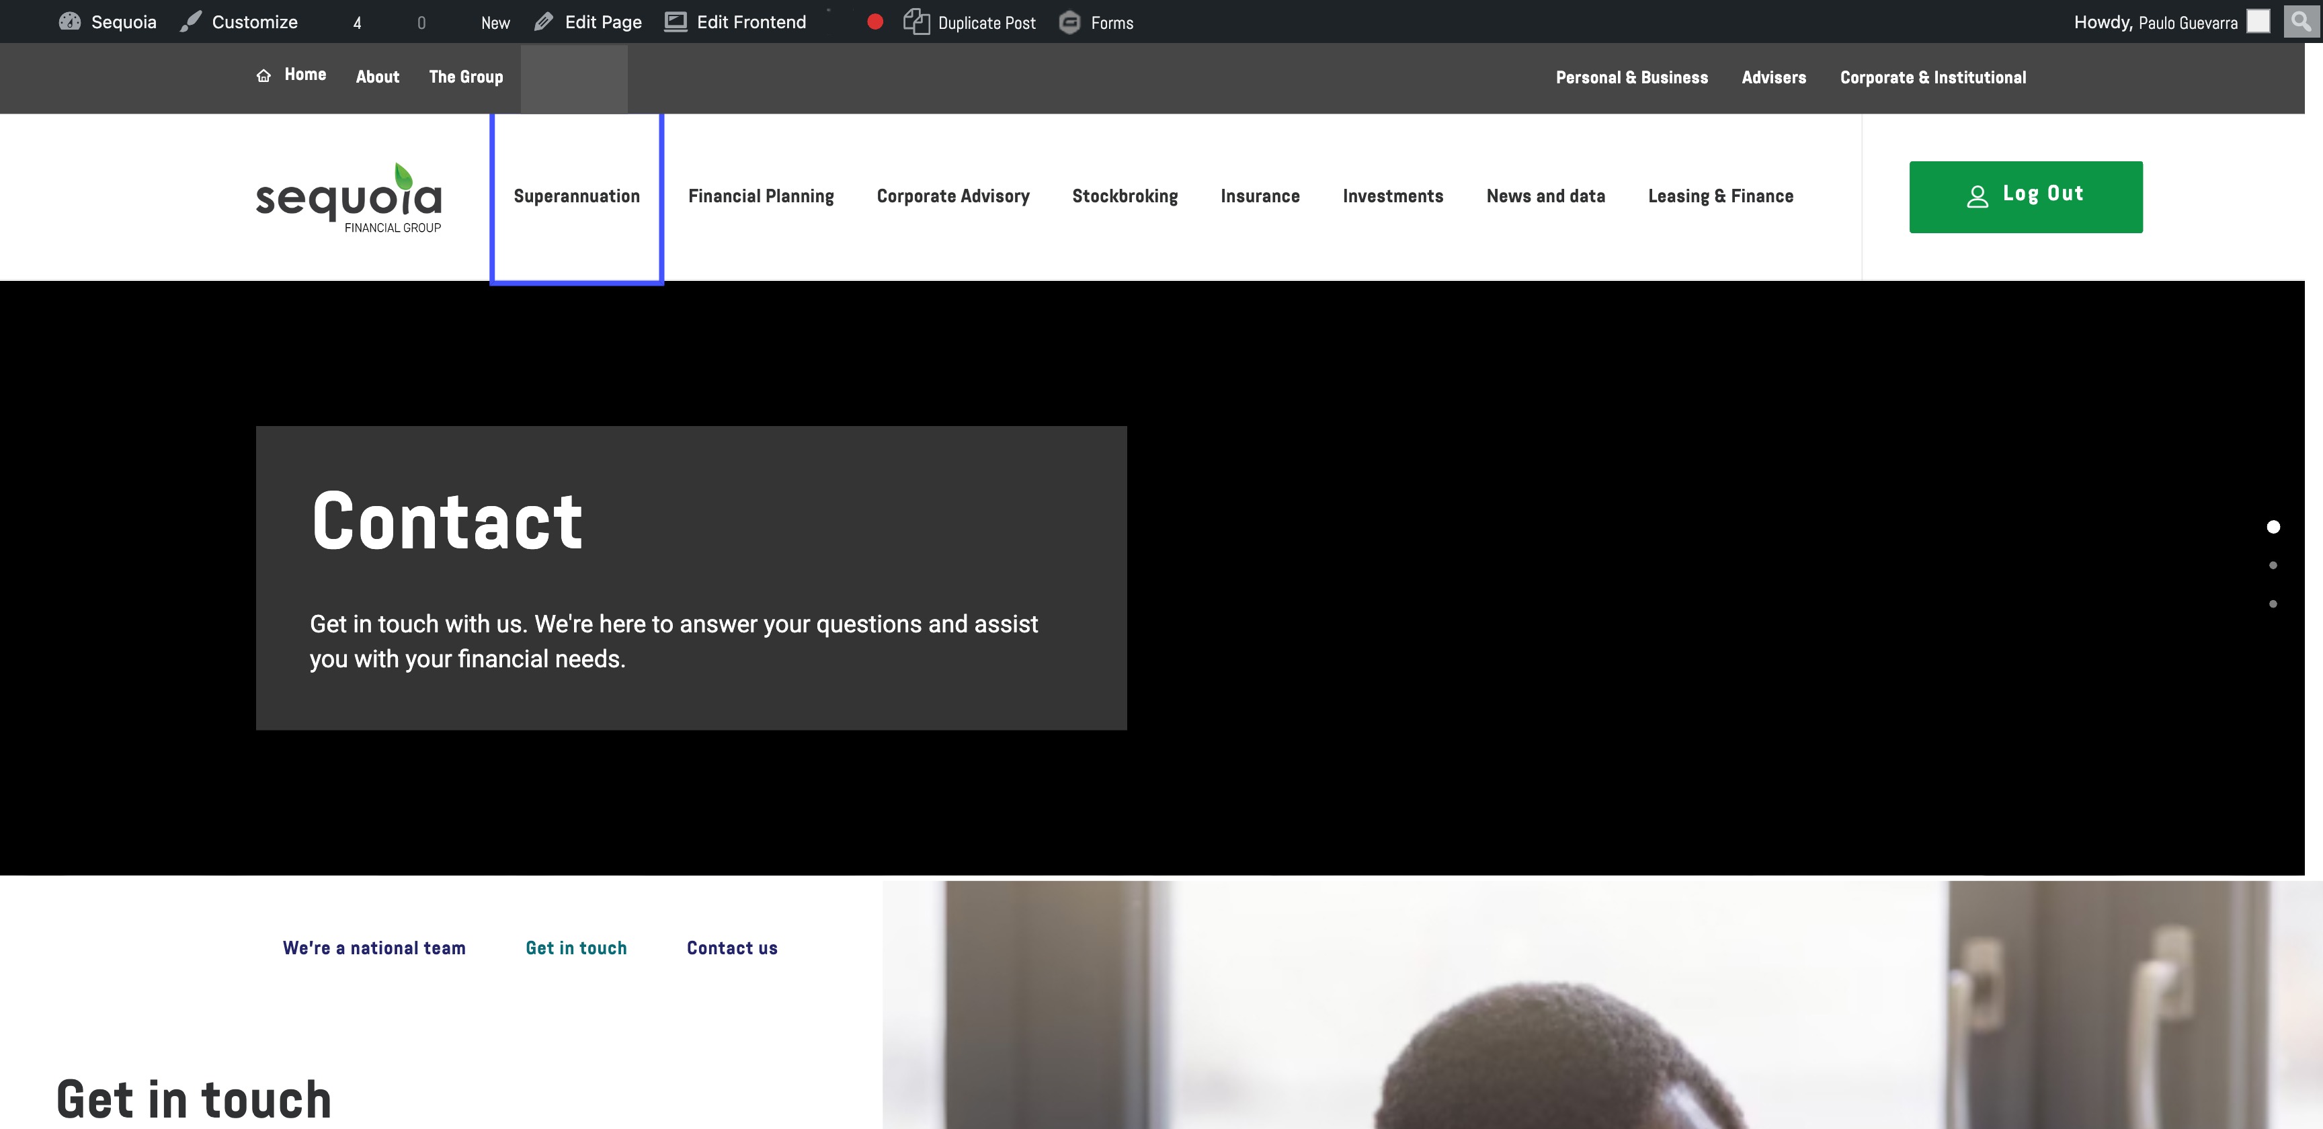Open Gravity Forms icon in admin bar

click(x=1069, y=22)
